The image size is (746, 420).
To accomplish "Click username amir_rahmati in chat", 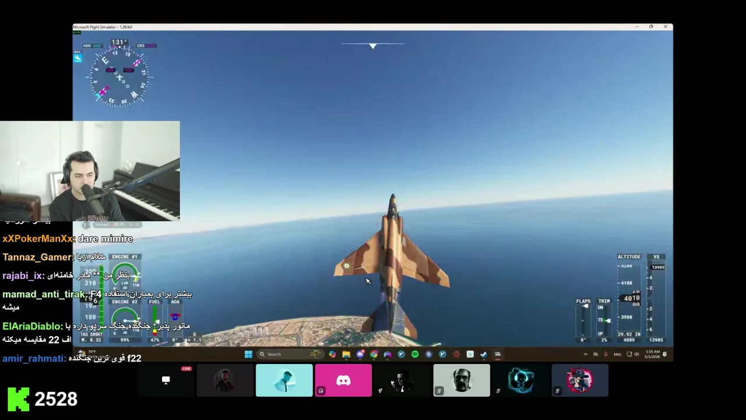I will (x=33, y=358).
